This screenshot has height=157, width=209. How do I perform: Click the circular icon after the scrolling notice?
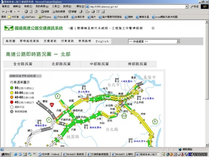point(153,28)
